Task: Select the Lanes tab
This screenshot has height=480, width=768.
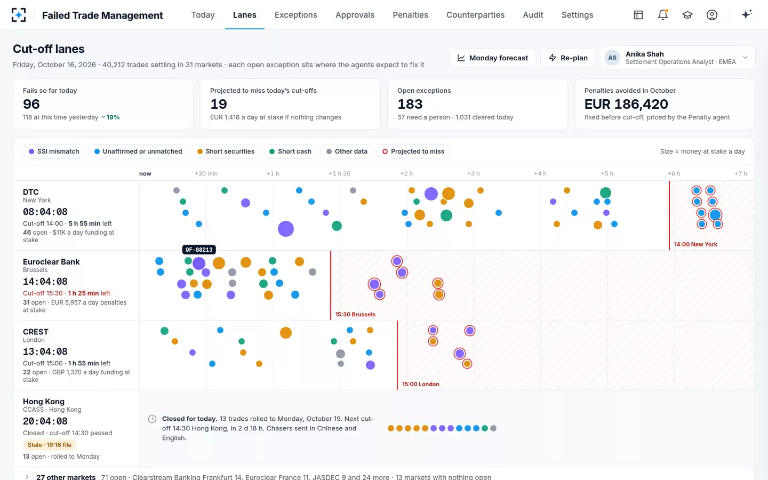Action: pyautogui.click(x=244, y=15)
